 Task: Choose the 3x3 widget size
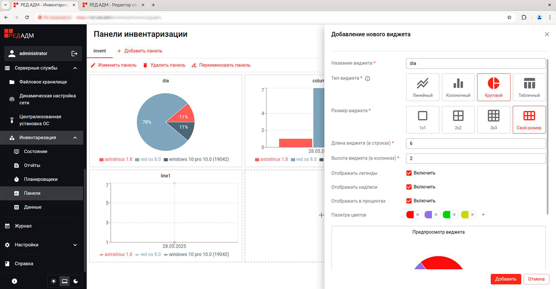pos(493,120)
